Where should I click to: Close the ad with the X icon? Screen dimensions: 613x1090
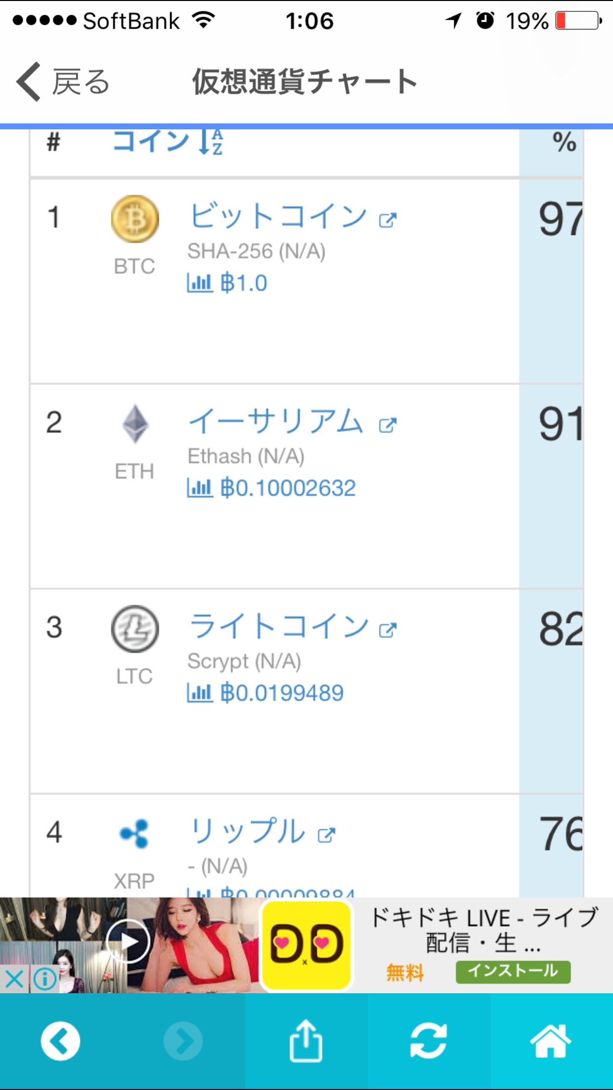pos(15,978)
